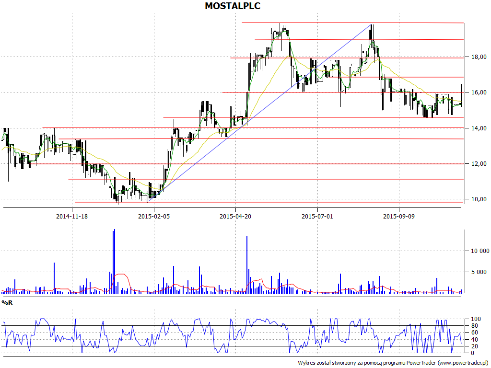Viewport: 491px width, 368px height.
Task: Click the 10 000 volume axis label
Action: pos(480,251)
